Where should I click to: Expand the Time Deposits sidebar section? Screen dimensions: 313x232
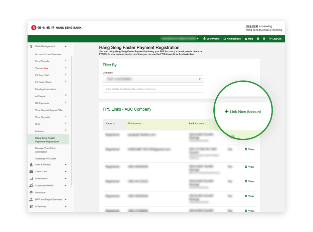click(66, 117)
